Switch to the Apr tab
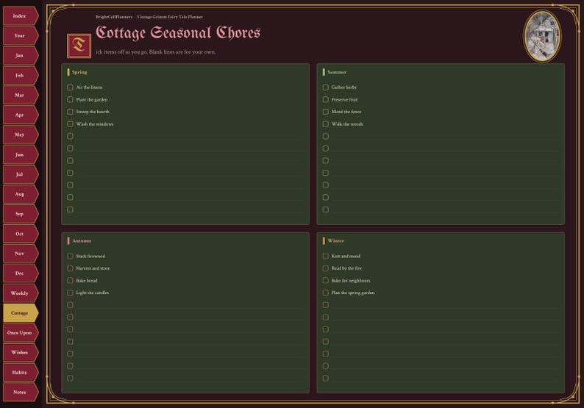The height and width of the screenshot is (408, 584). (x=21, y=115)
